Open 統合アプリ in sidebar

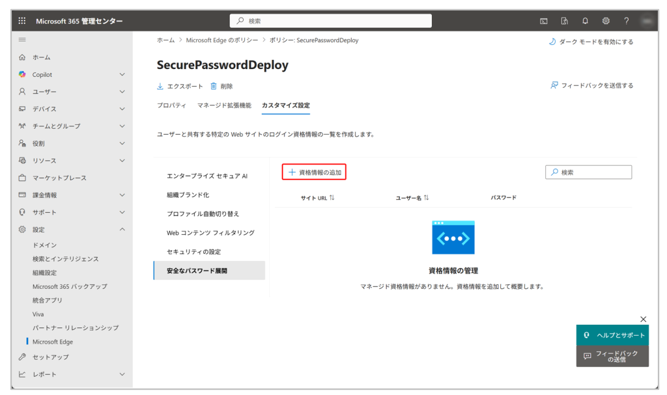coord(47,300)
